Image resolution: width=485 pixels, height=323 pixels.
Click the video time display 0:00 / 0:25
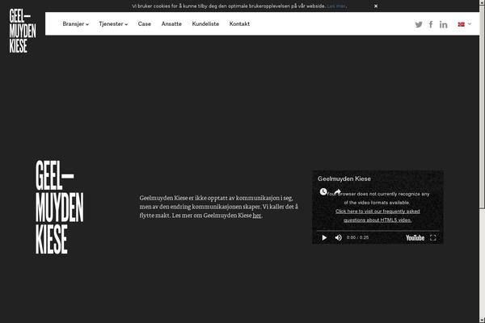point(357,237)
